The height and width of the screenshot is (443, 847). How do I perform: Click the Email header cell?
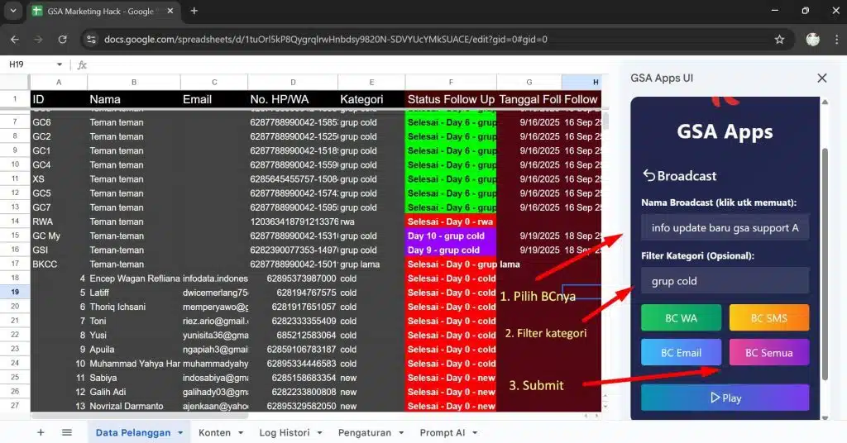[214, 99]
